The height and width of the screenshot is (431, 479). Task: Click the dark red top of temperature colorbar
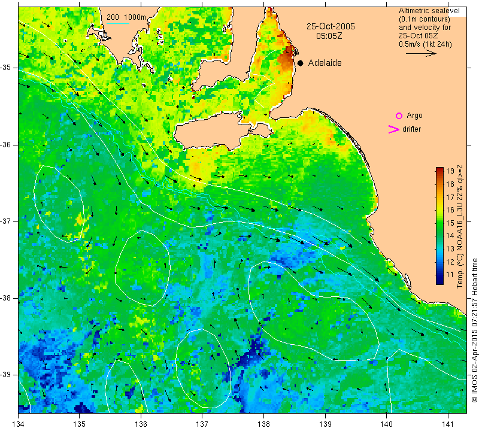click(x=439, y=169)
